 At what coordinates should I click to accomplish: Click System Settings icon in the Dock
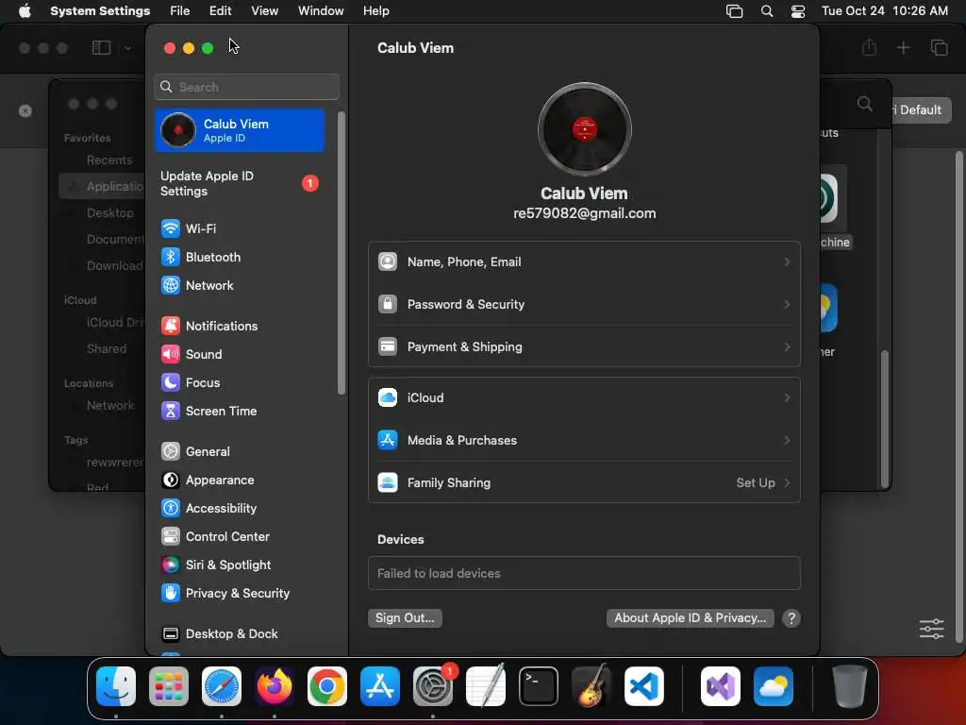pyautogui.click(x=432, y=686)
